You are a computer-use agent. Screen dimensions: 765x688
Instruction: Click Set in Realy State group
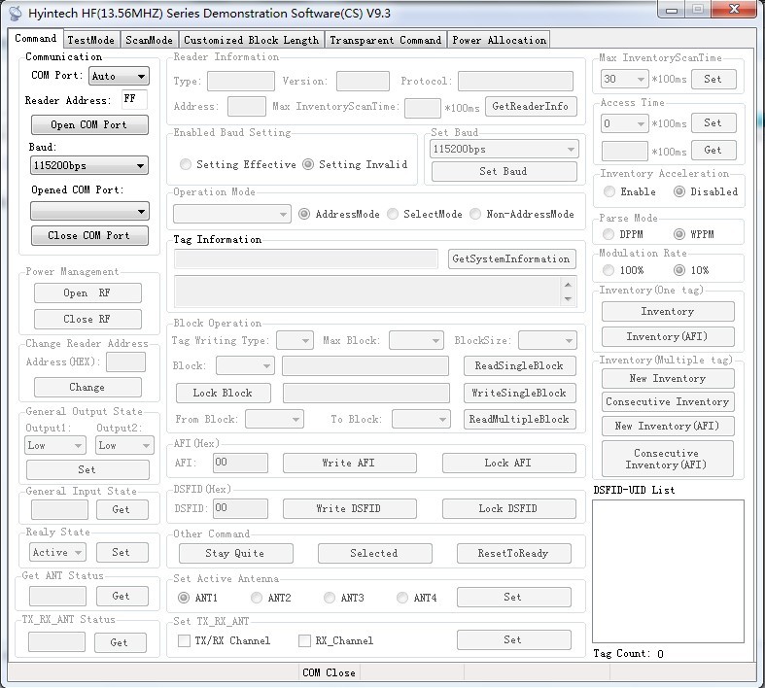click(x=122, y=553)
